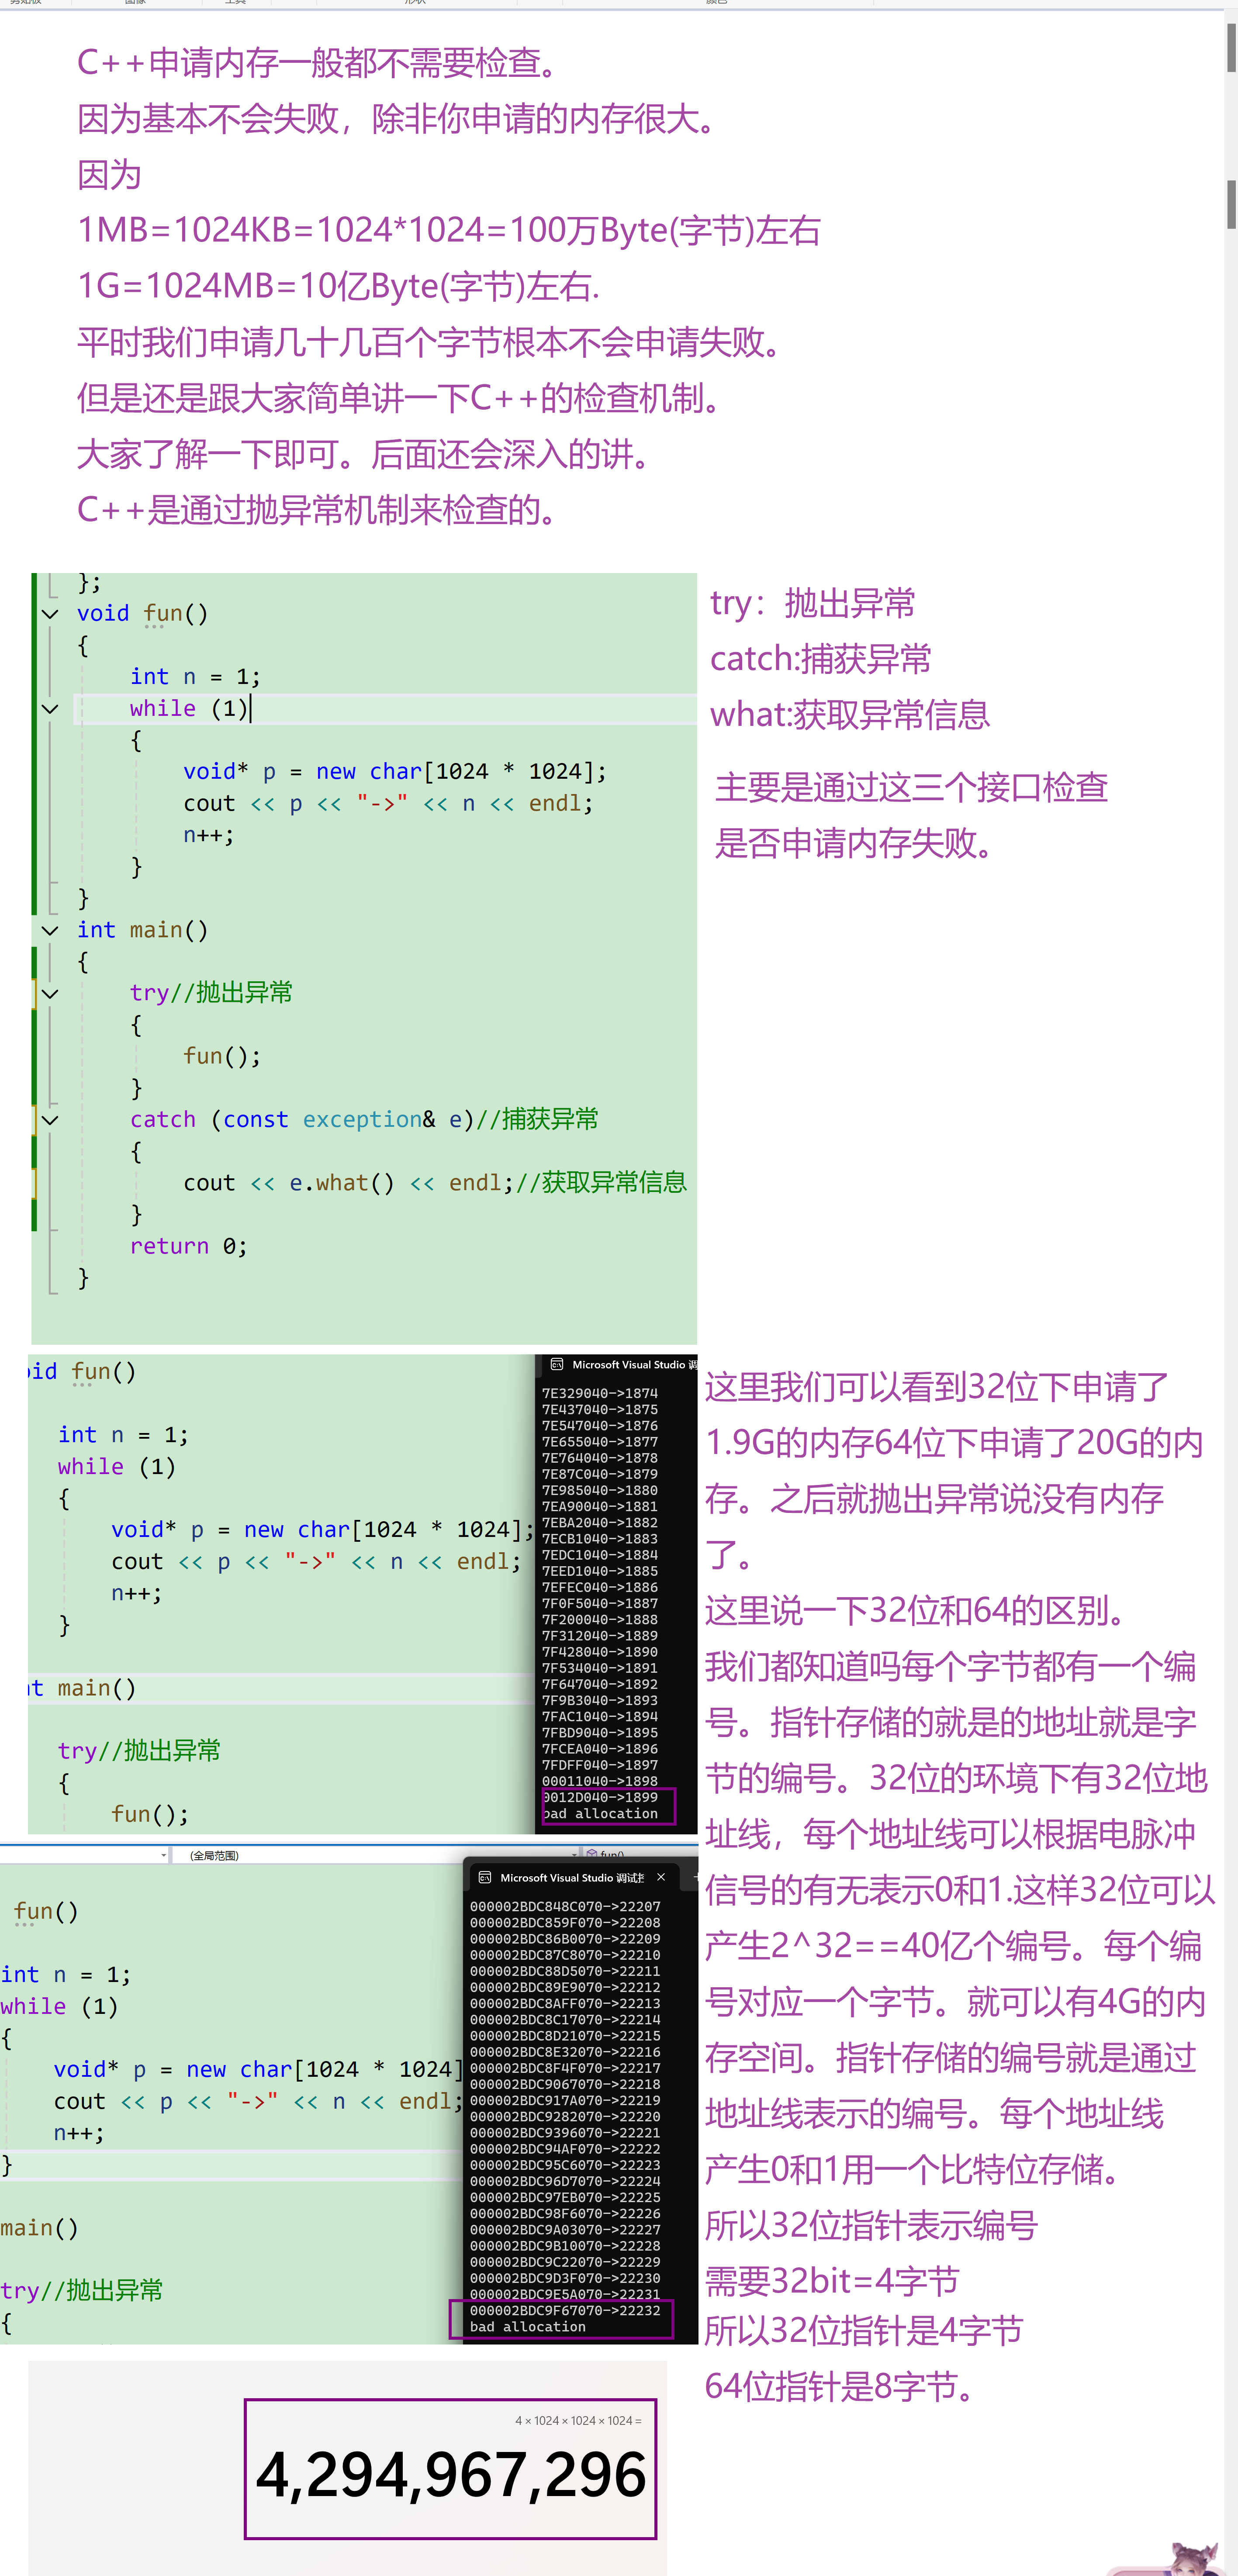Click the line '1G=1024MB=10亿Byte(字节)左右.'
The width and height of the screenshot is (1238, 2576).
338,286
